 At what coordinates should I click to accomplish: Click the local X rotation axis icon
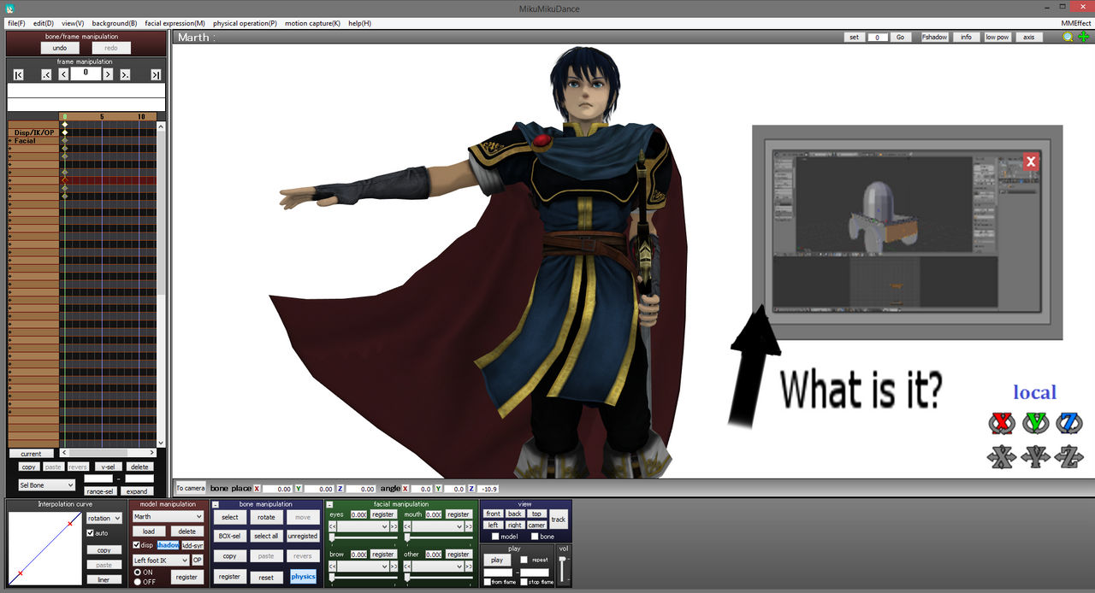[1002, 422]
